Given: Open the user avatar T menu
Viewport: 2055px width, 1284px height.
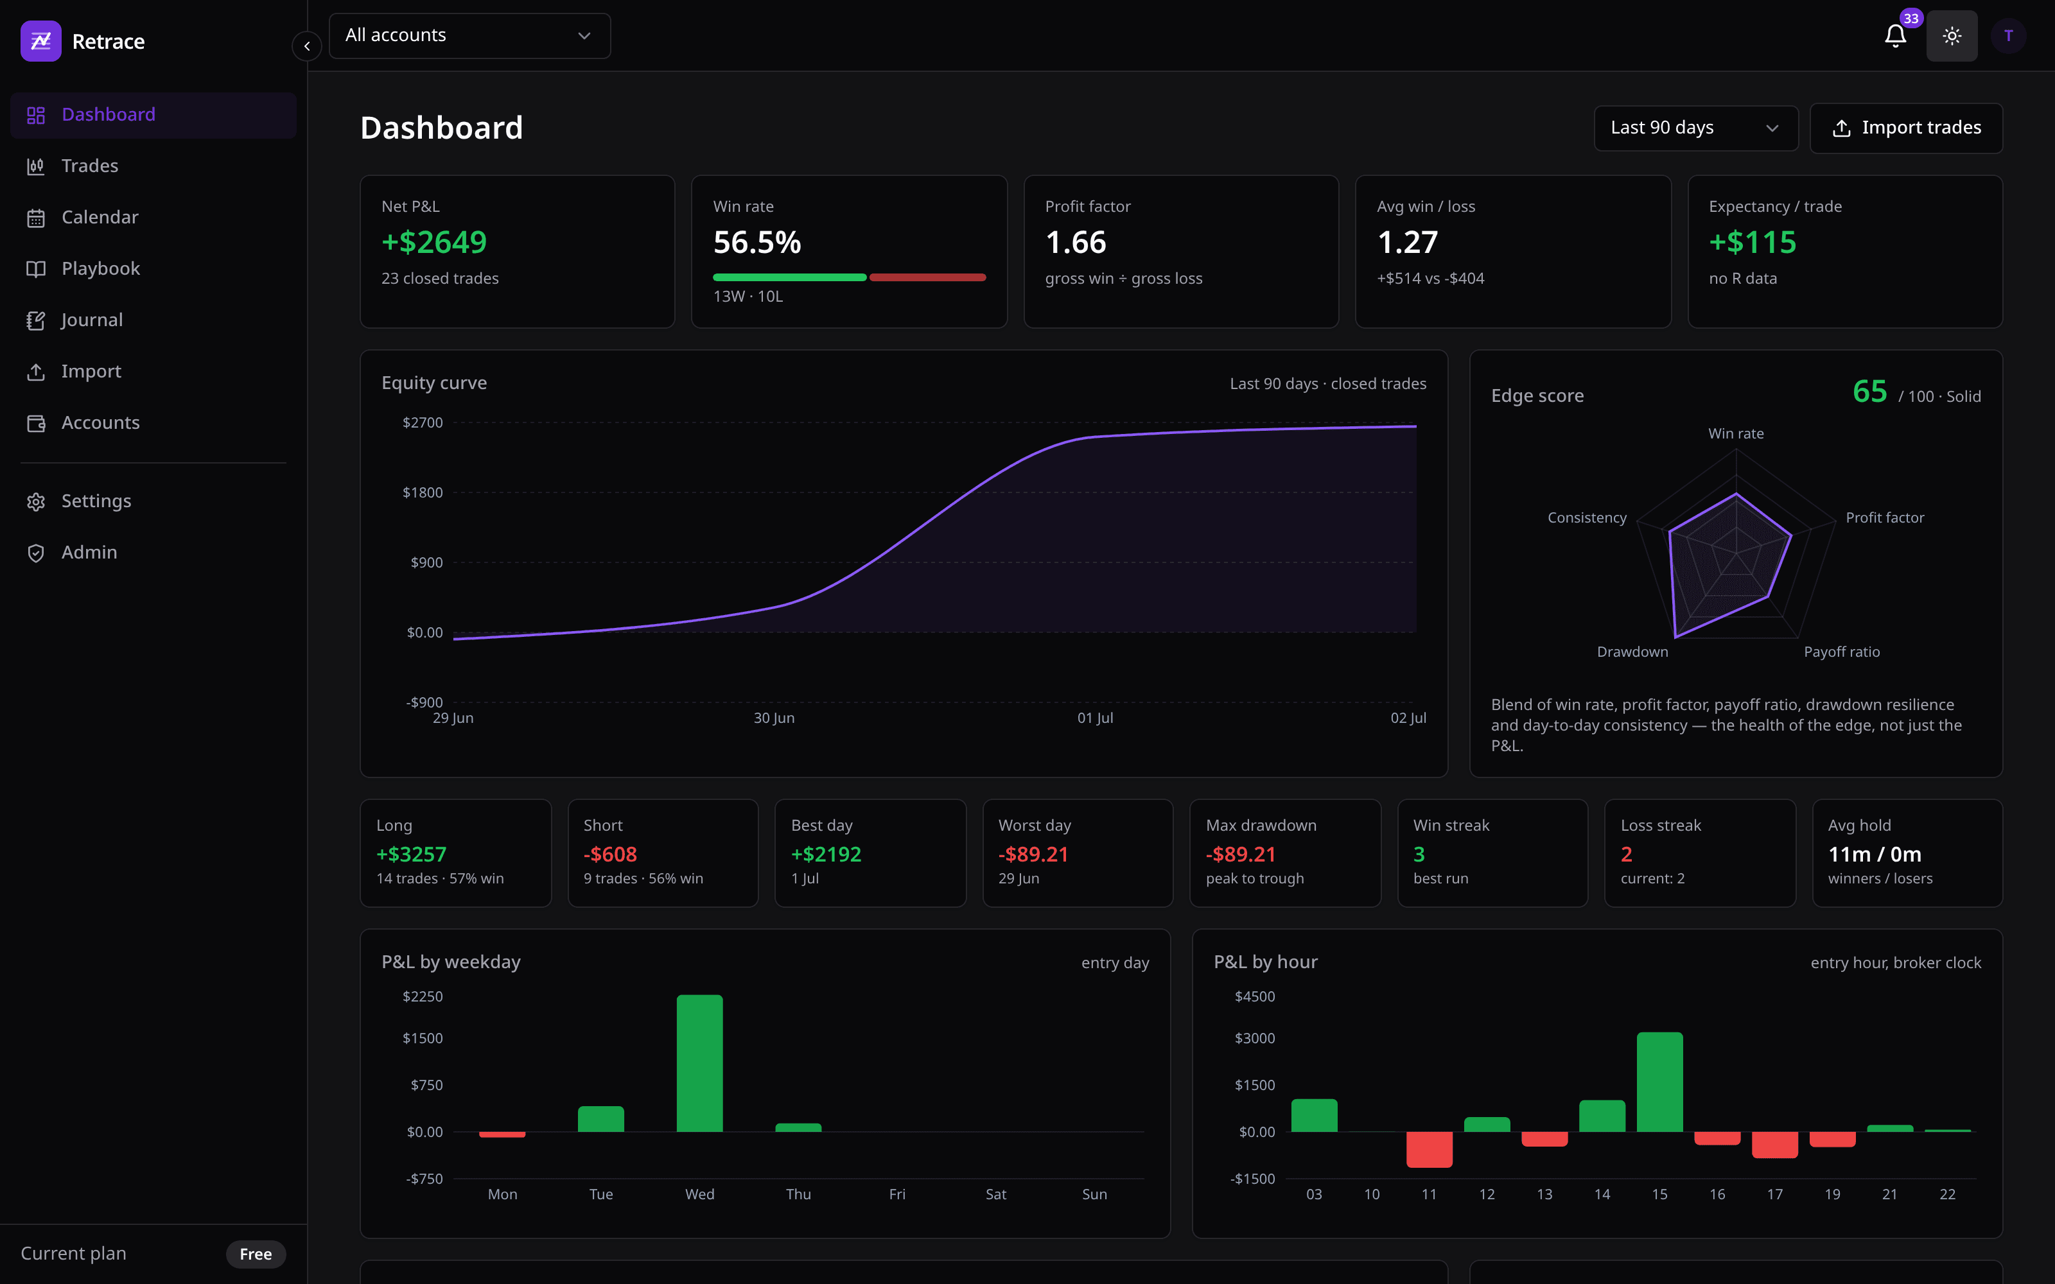Looking at the screenshot, I should coord(2008,36).
